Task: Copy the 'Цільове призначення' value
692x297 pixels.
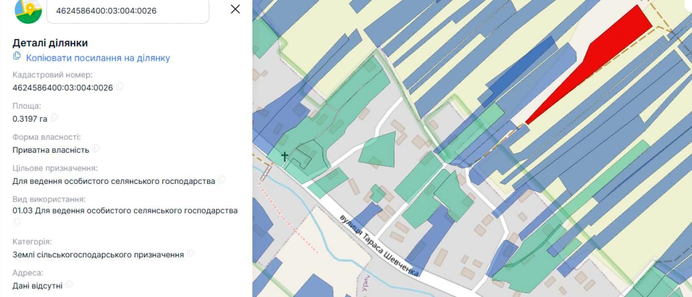Action: pyautogui.click(x=222, y=179)
